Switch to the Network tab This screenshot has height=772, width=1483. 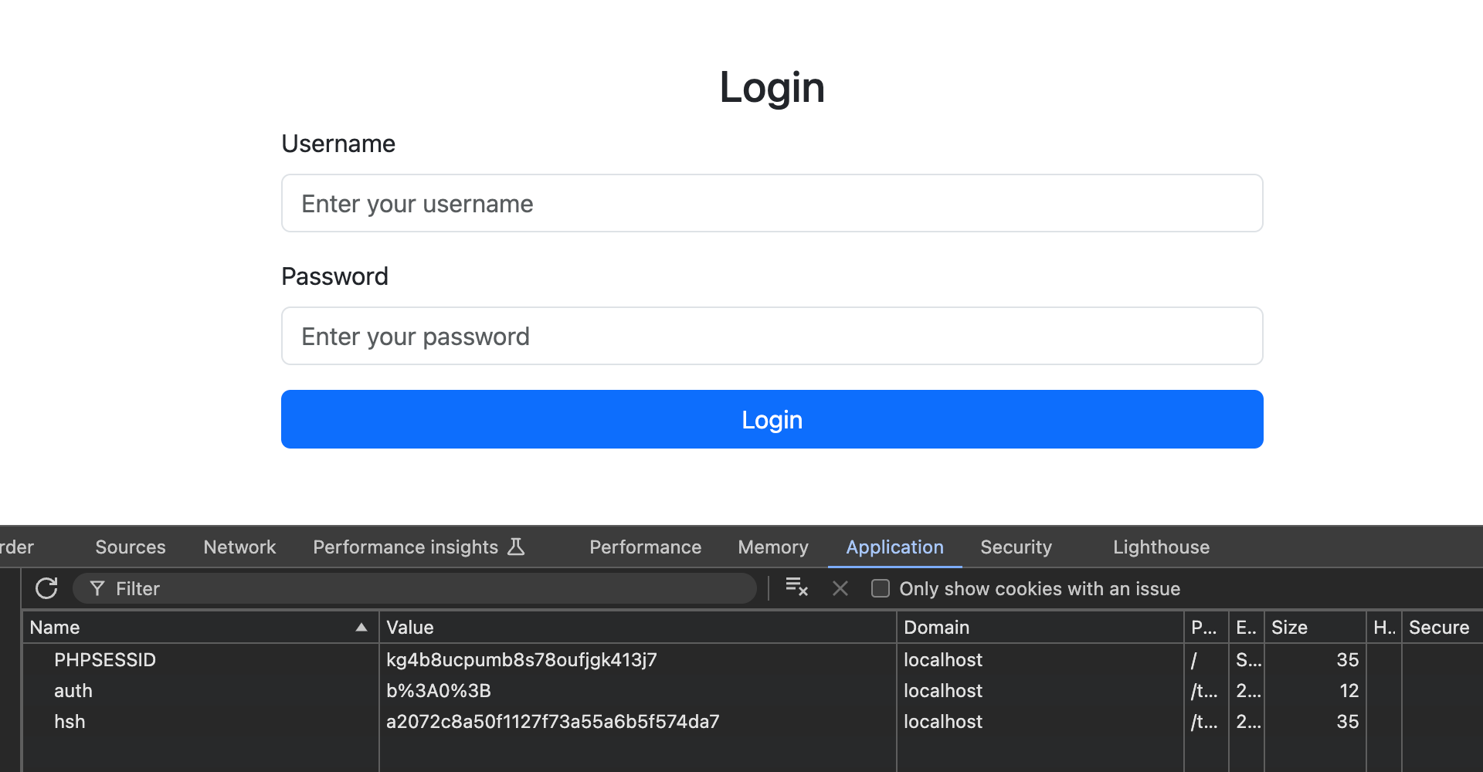(x=239, y=547)
